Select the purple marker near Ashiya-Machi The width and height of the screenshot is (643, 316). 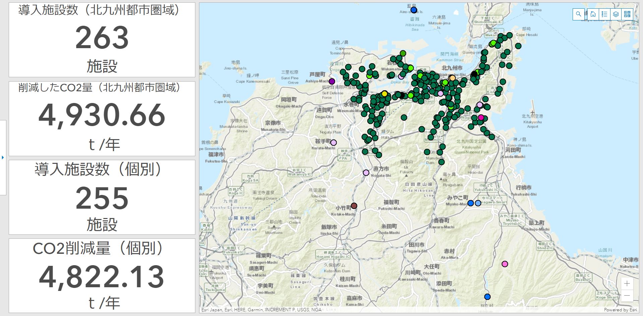coord(332,81)
